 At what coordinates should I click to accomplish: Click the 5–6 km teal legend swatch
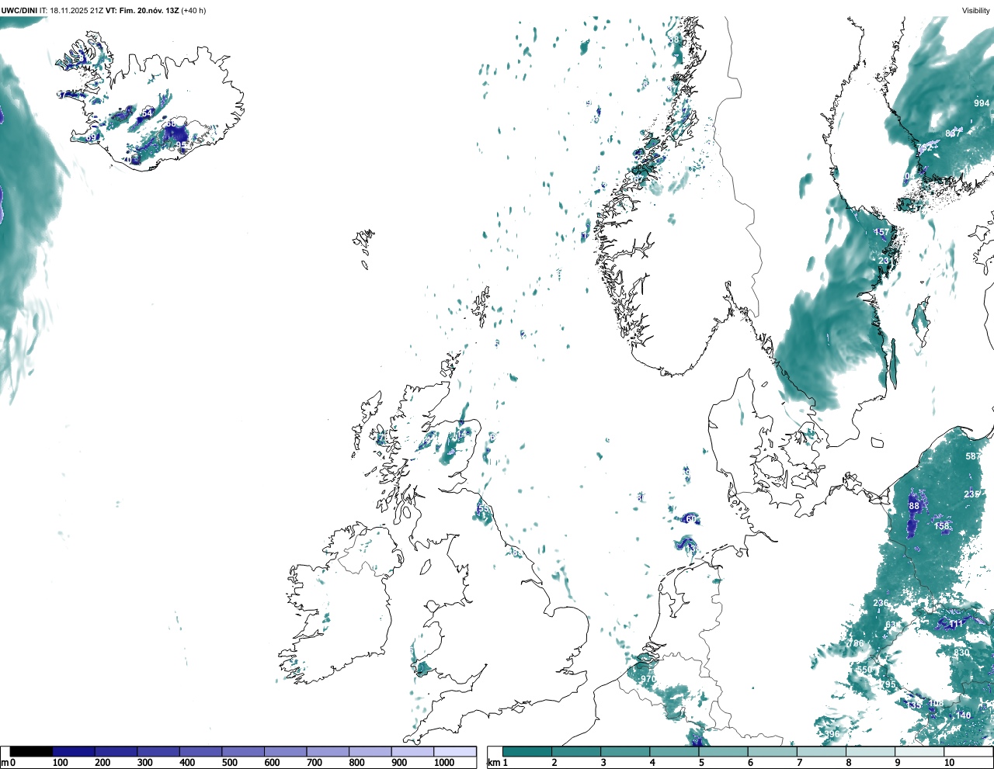tap(724, 752)
